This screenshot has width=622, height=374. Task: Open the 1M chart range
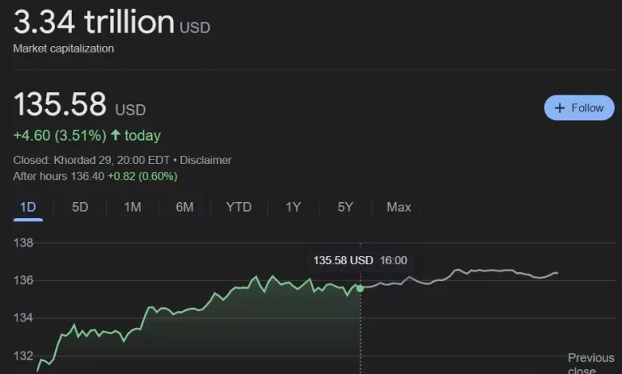tap(132, 207)
